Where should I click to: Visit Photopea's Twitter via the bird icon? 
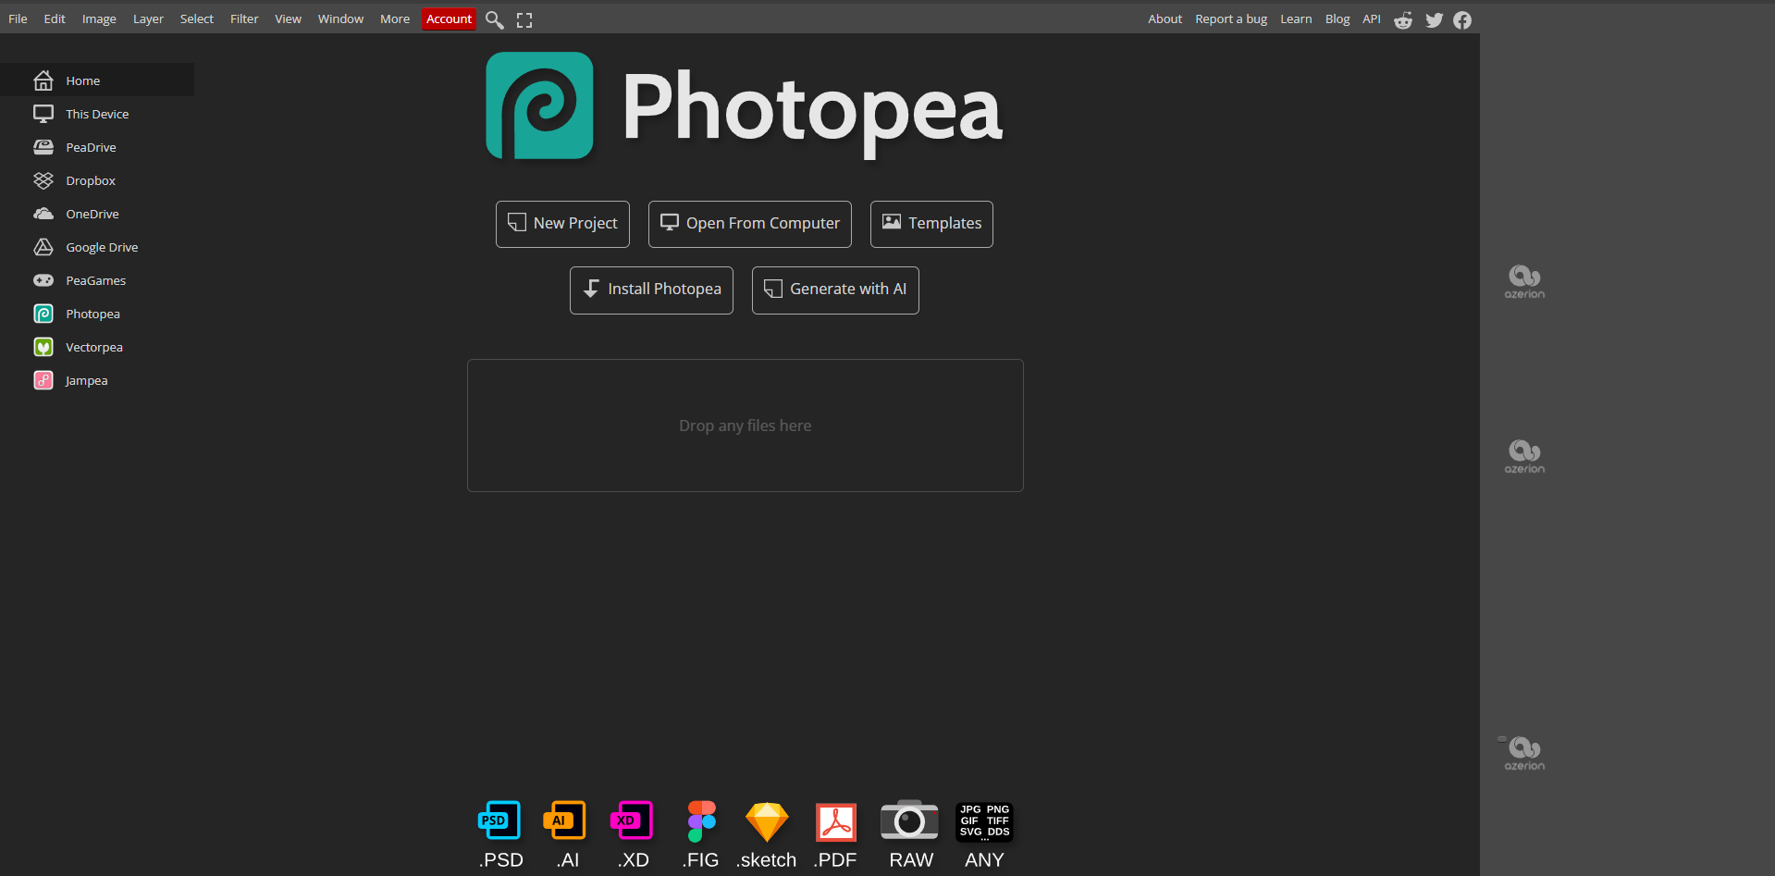pyautogui.click(x=1435, y=19)
